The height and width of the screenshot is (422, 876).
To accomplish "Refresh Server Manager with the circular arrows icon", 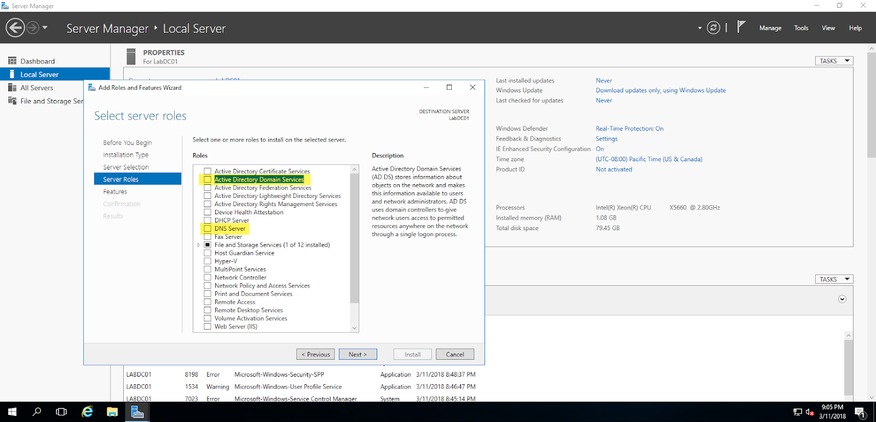I will click(x=713, y=28).
